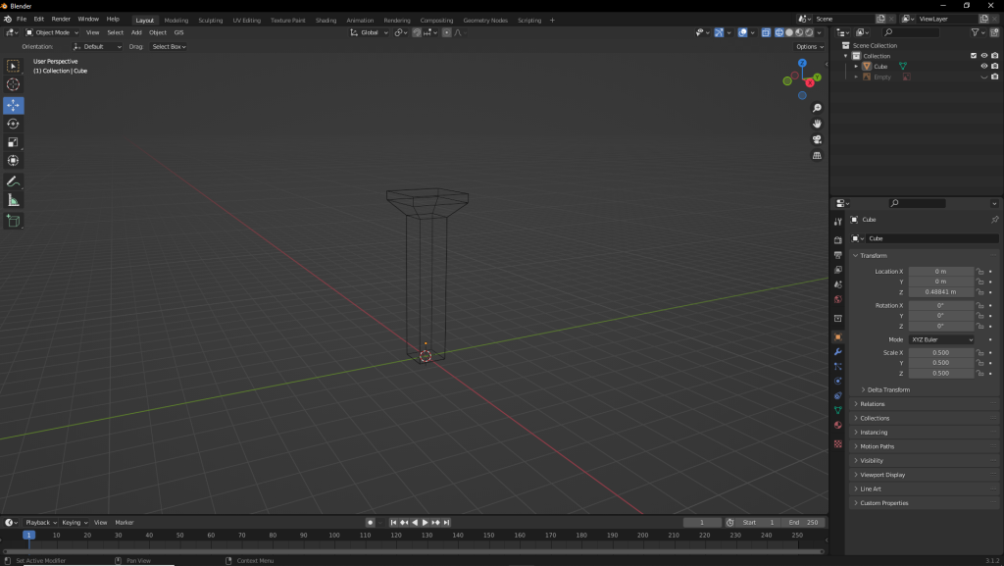
Task: Open the Render menu
Action: click(61, 19)
